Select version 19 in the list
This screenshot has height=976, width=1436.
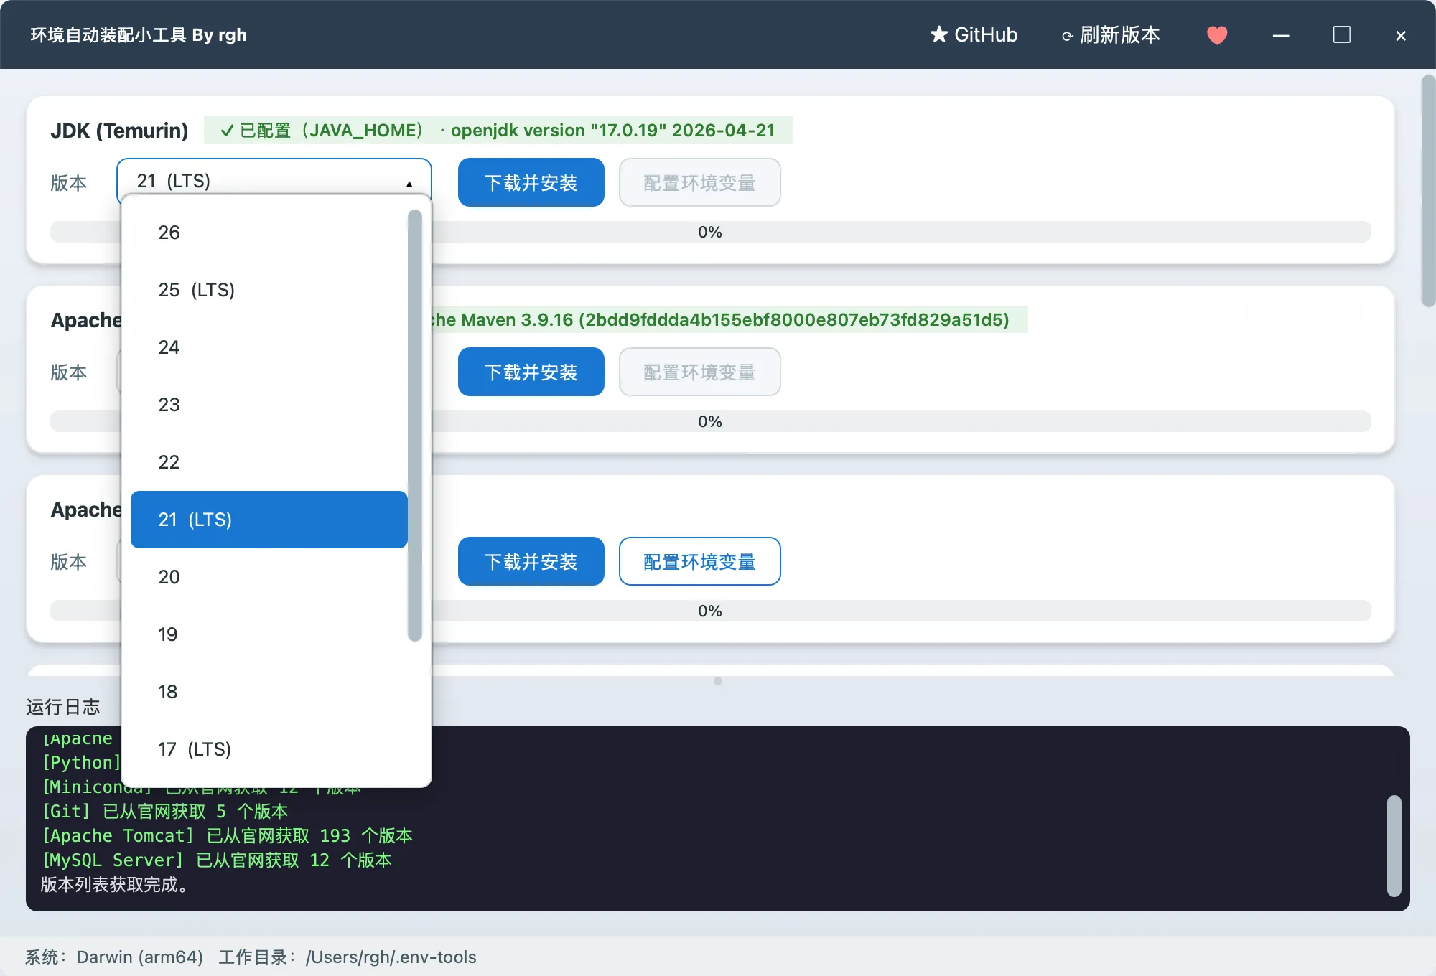[x=269, y=634]
